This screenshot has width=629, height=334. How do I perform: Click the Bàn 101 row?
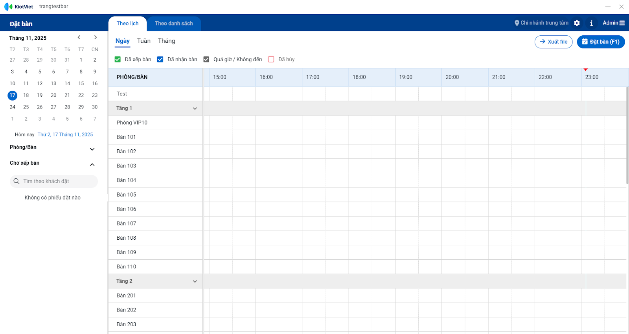(155, 137)
